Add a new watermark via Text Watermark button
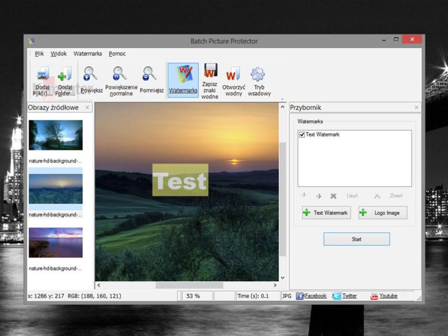 [326, 213]
